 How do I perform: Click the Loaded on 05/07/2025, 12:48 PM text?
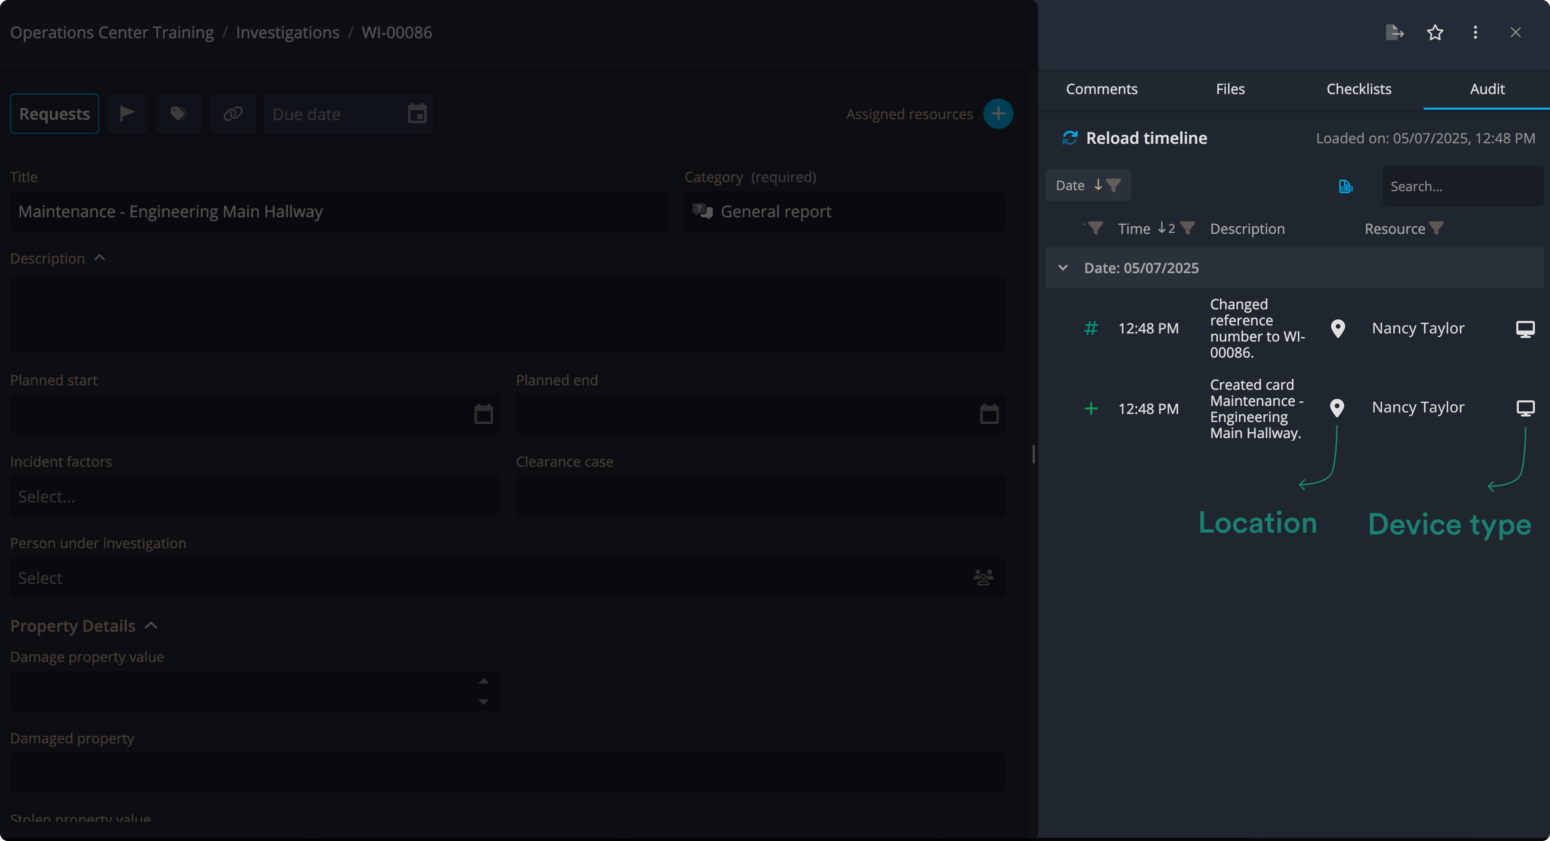click(x=1425, y=138)
